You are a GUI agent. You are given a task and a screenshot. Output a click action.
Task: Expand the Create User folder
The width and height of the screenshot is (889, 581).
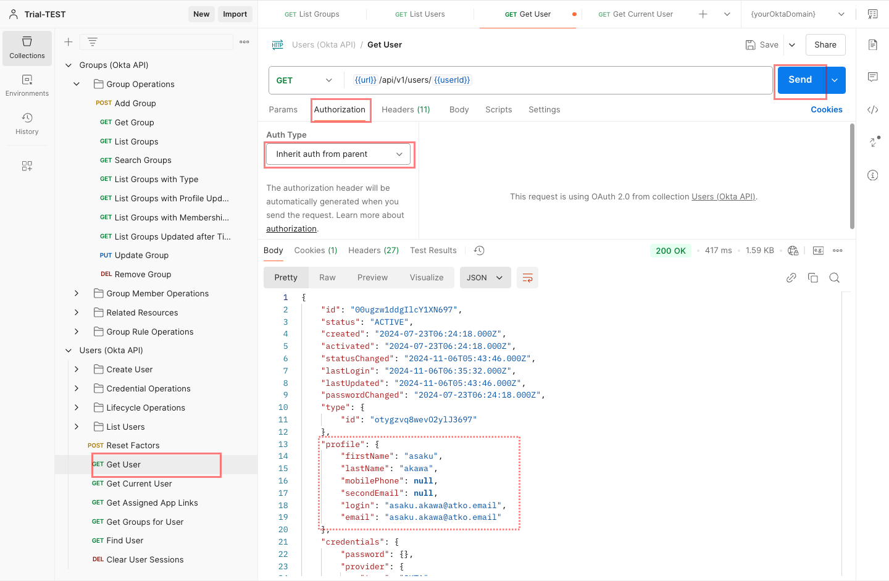click(x=77, y=369)
